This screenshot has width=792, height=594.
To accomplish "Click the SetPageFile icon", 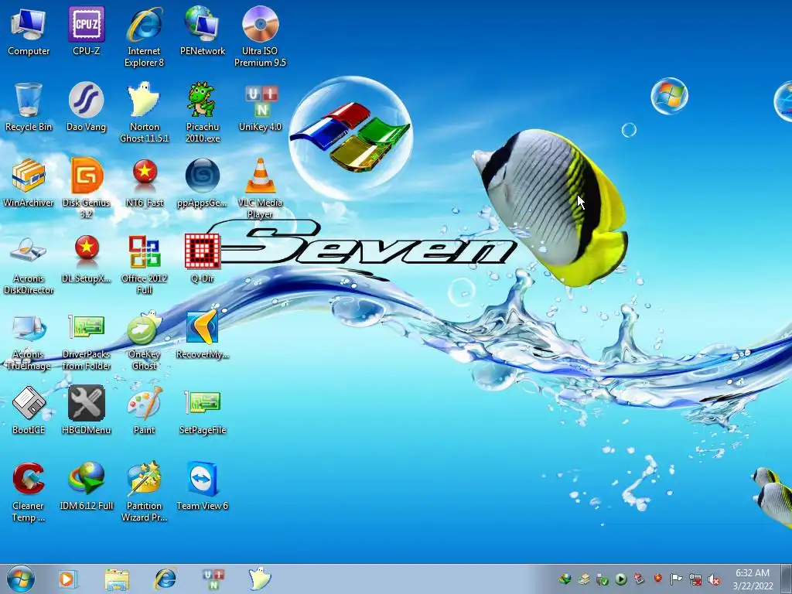I will (x=203, y=411).
